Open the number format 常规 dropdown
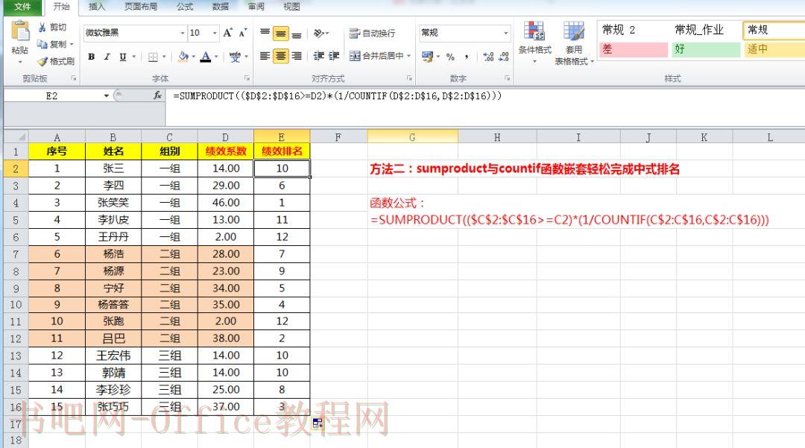 [x=505, y=33]
